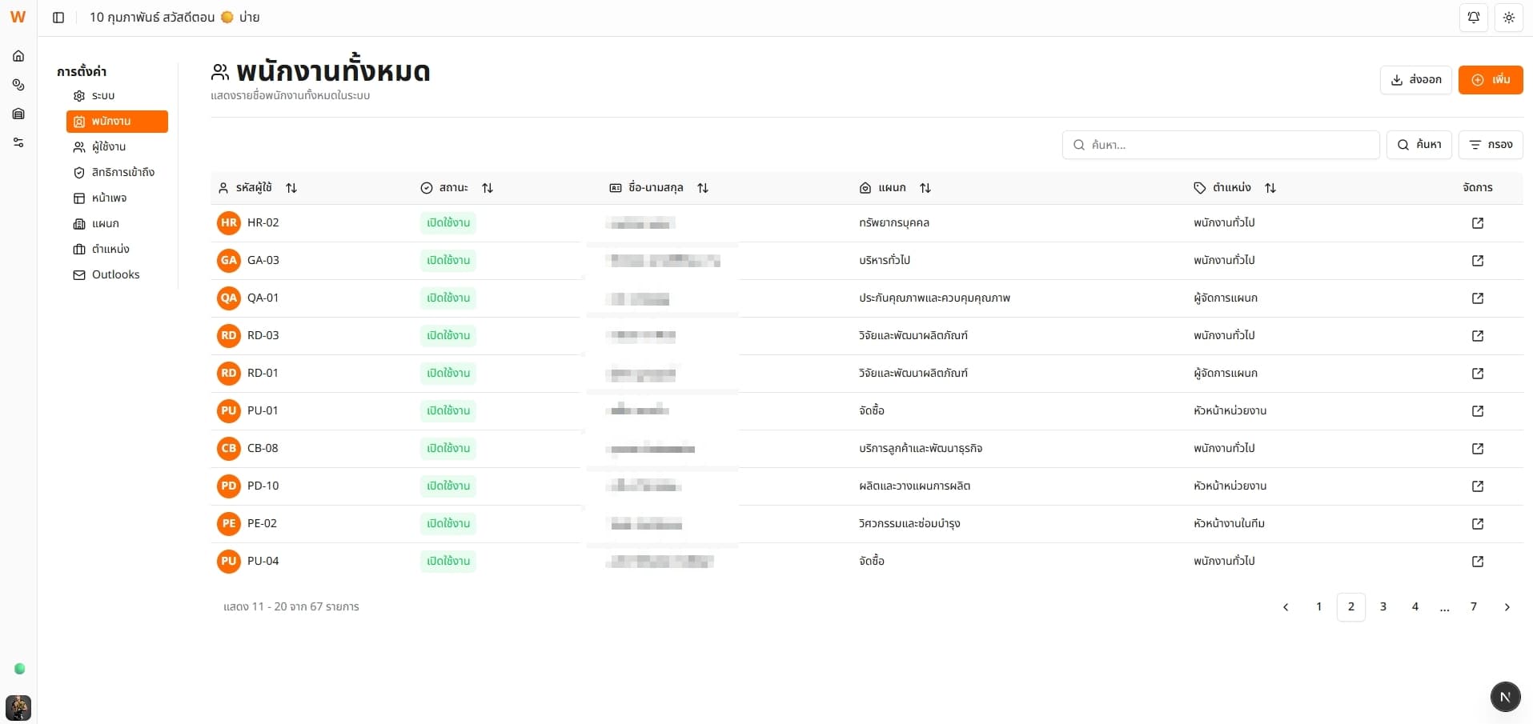Open the HR-02 row action icon
The height and width of the screenshot is (724, 1533).
click(x=1477, y=223)
